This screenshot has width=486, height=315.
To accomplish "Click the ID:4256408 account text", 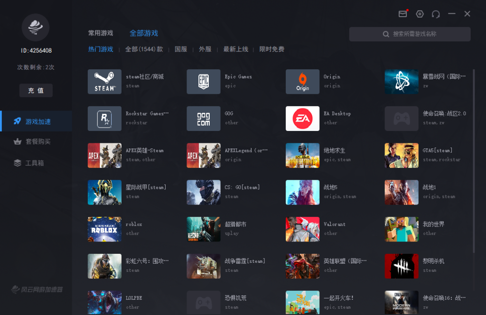I will point(36,50).
